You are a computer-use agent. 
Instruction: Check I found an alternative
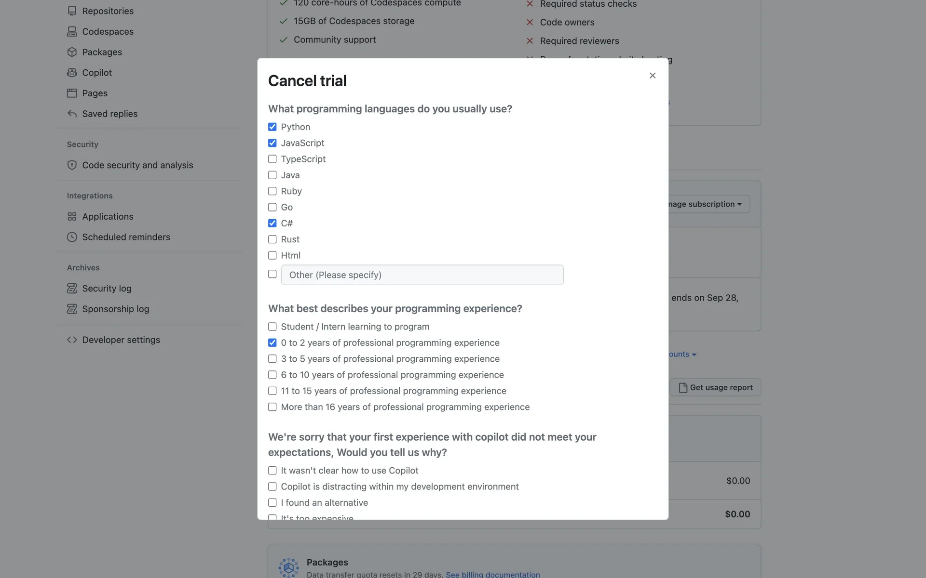tap(272, 503)
